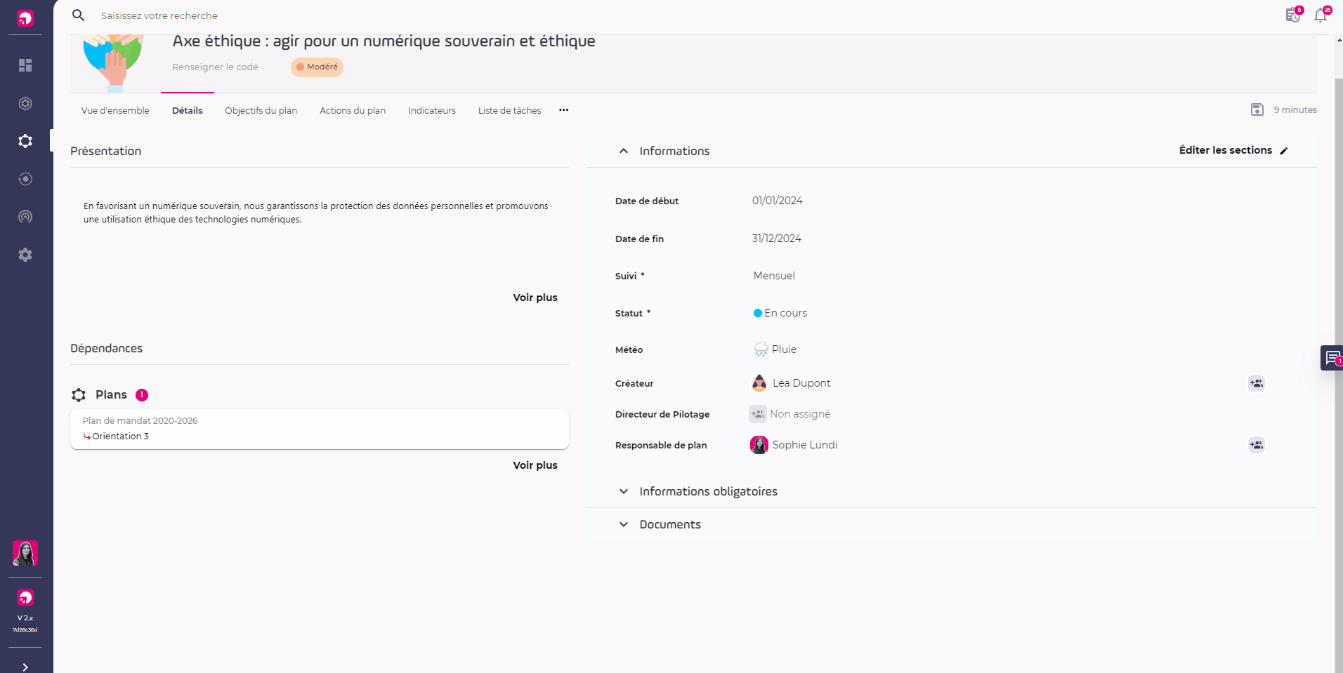Click the Modéré status badge

(317, 67)
